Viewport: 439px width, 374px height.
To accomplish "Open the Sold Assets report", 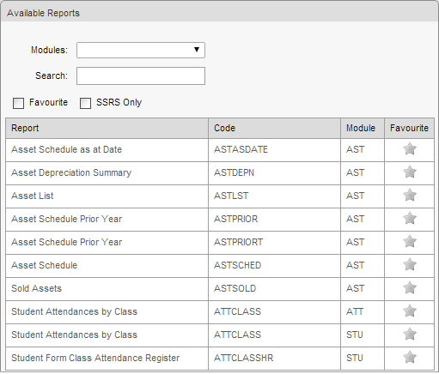I will click(36, 288).
